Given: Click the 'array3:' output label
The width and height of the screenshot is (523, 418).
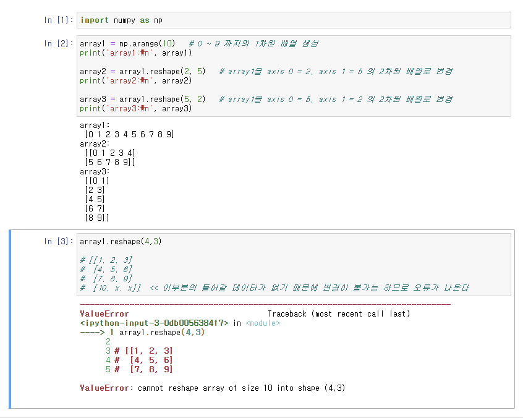Looking at the screenshot, I should pos(95,172).
